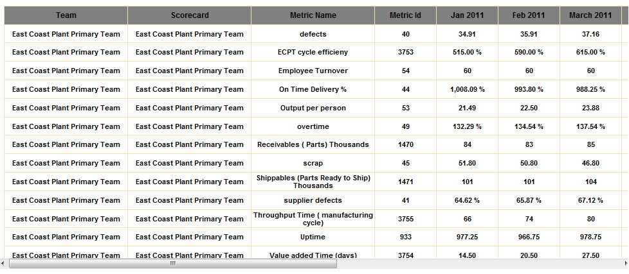Click the Feb 2011 column header

pos(529,15)
